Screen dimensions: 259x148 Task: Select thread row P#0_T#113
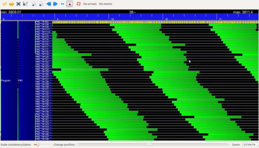coord(43,37)
